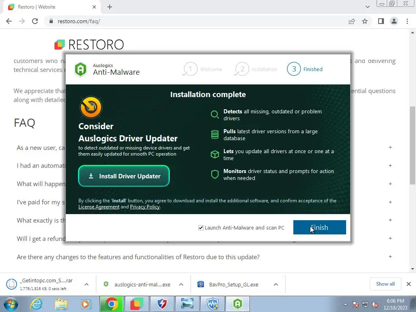This screenshot has width=416, height=312.
Task: Expand the 'I've paid for my' FAQ
Action: pos(390,202)
